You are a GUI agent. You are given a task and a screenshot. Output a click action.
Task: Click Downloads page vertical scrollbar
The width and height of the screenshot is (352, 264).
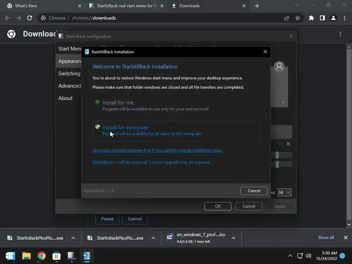click(x=349, y=135)
